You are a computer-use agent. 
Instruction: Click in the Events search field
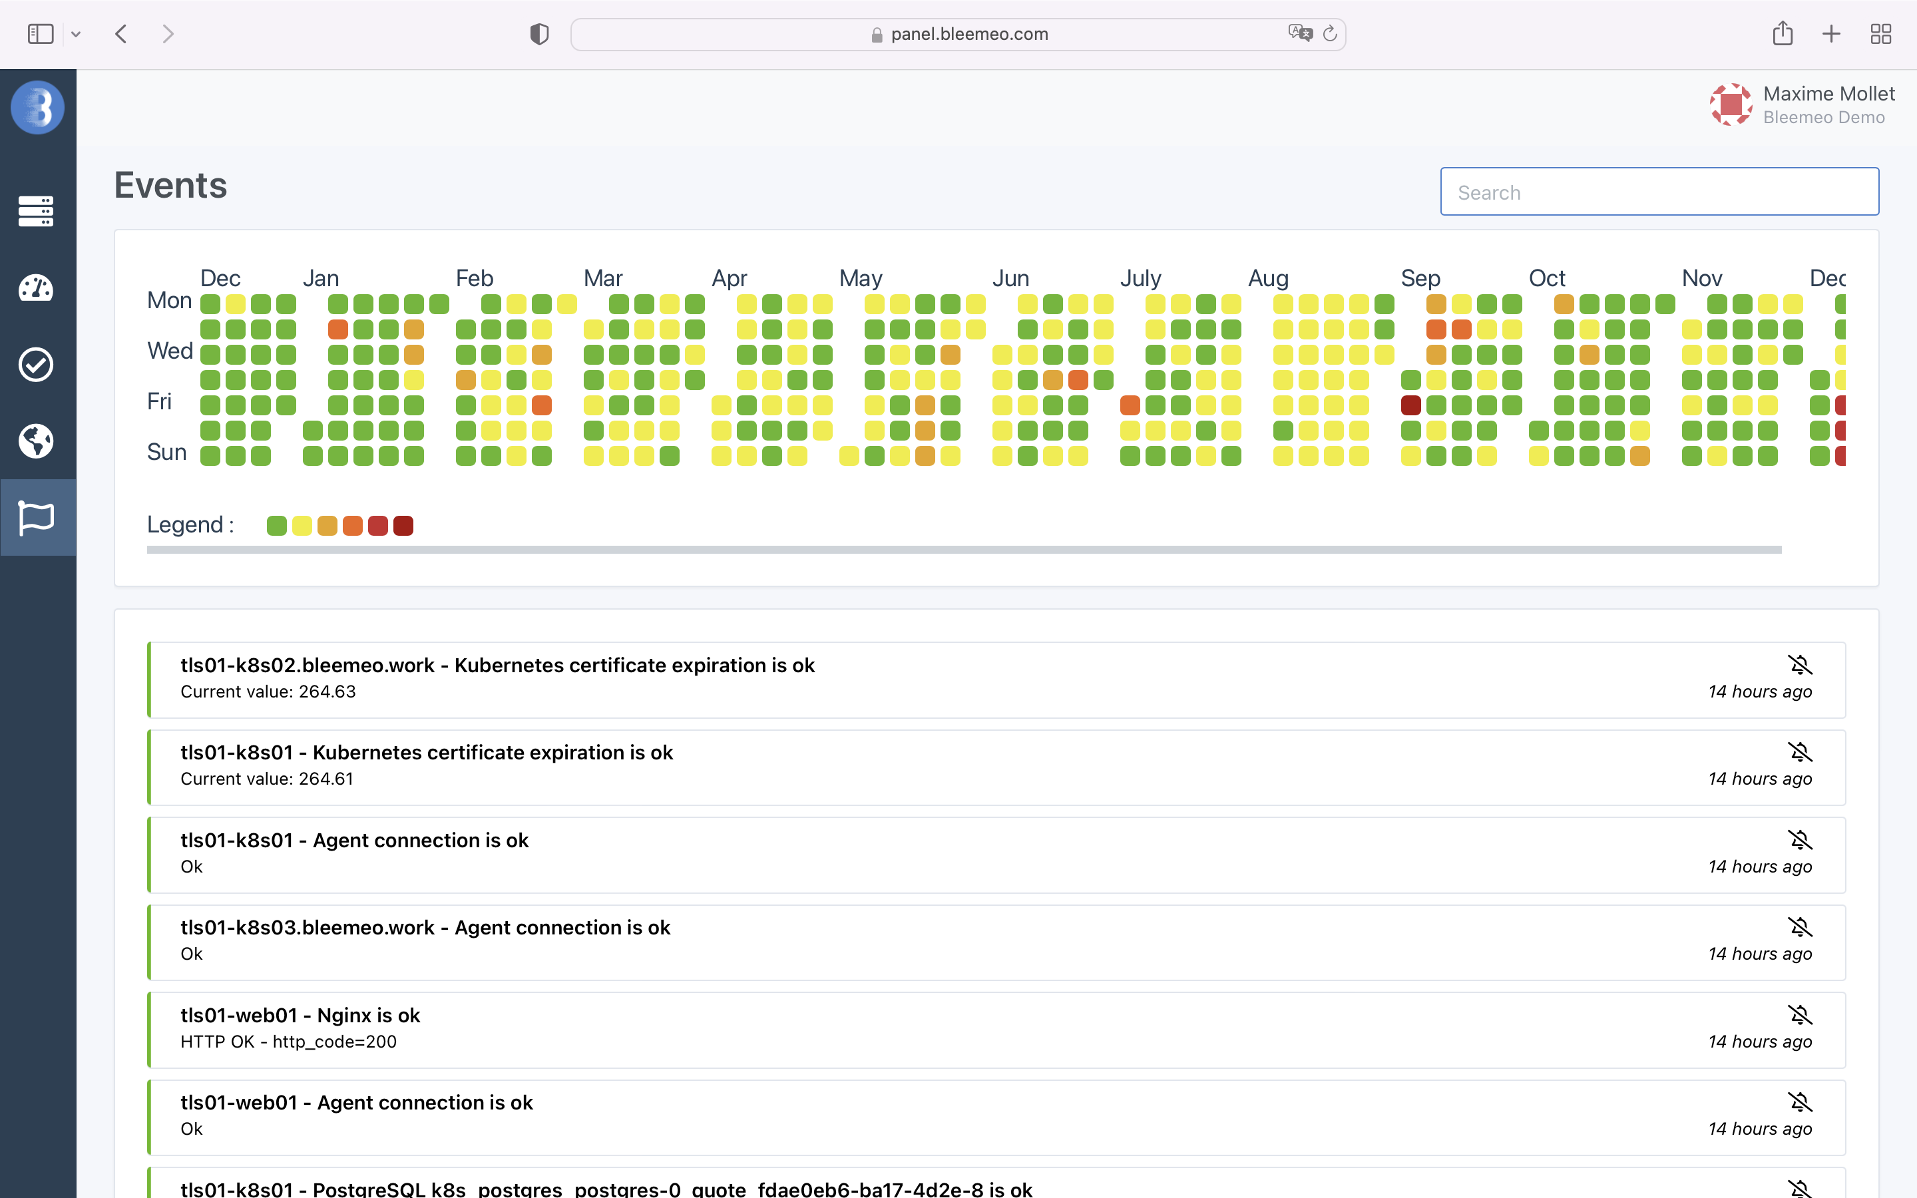(x=1659, y=192)
